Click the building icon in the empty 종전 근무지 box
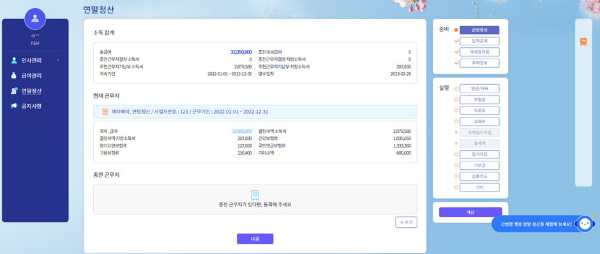The image size is (600, 254). [x=255, y=195]
